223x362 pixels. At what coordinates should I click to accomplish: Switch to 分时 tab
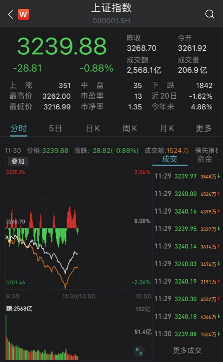pyautogui.click(x=19, y=128)
